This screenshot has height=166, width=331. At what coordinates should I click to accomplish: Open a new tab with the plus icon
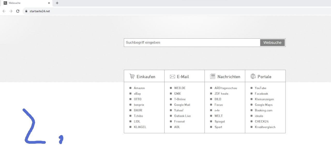click(57, 3)
